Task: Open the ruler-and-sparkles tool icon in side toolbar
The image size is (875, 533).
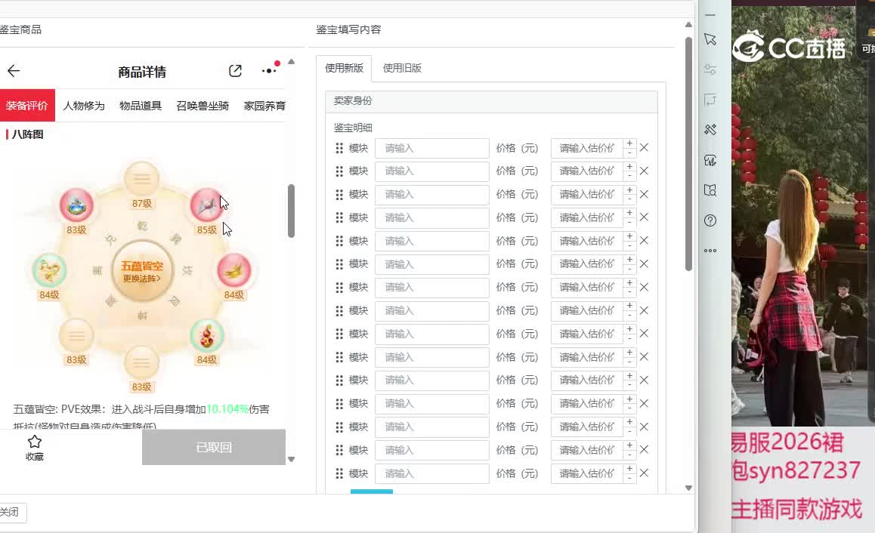Action: click(710, 130)
